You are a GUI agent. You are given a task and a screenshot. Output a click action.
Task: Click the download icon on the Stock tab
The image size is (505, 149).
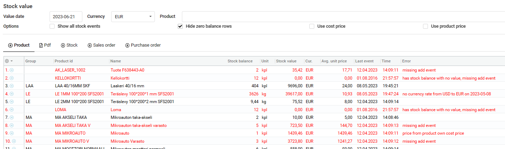pyautogui.click(x=63, y=45)
